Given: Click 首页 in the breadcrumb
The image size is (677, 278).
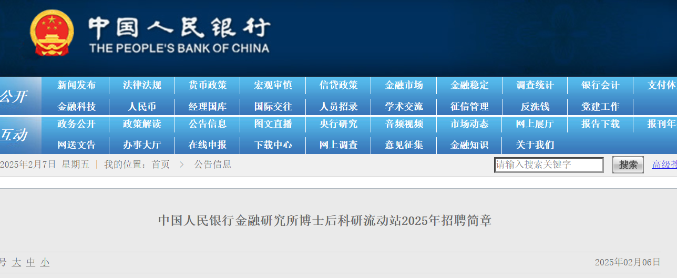Looking at the screenshot, I should click(161, 164).
